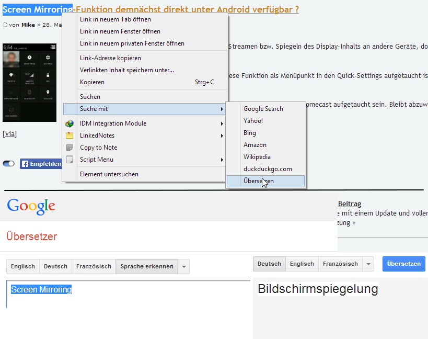This screenshot has width=428, height=339.
Task: Select target language Französisch
Action: tap(340, 264)
